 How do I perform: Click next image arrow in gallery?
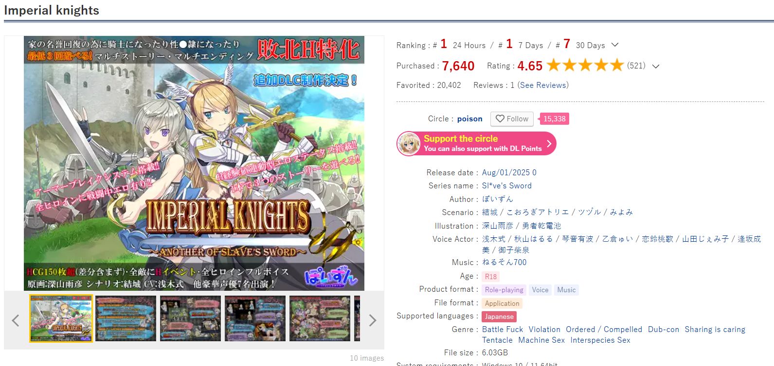click(x=373, y=320)
